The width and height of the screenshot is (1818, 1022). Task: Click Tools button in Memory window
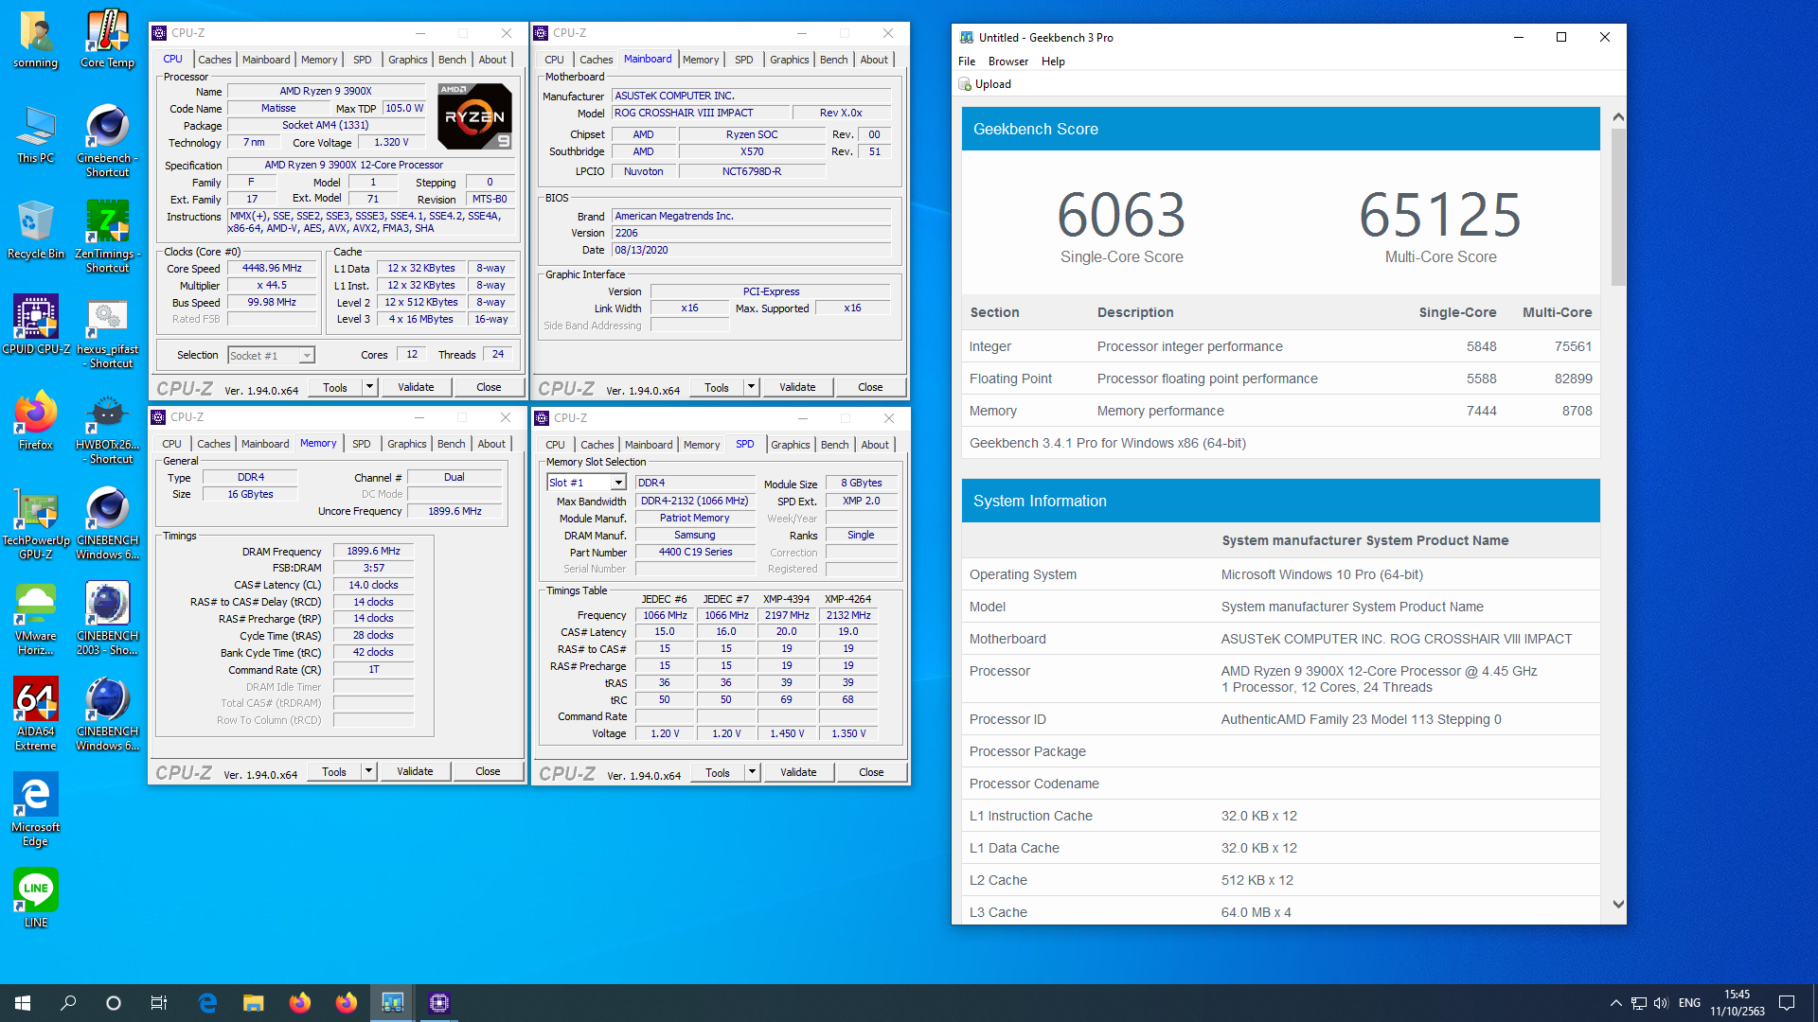334,771
